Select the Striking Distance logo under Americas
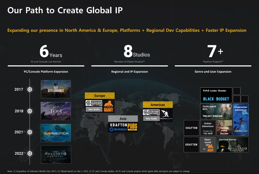Screen dimensions: 259x174 click(151, 112)
